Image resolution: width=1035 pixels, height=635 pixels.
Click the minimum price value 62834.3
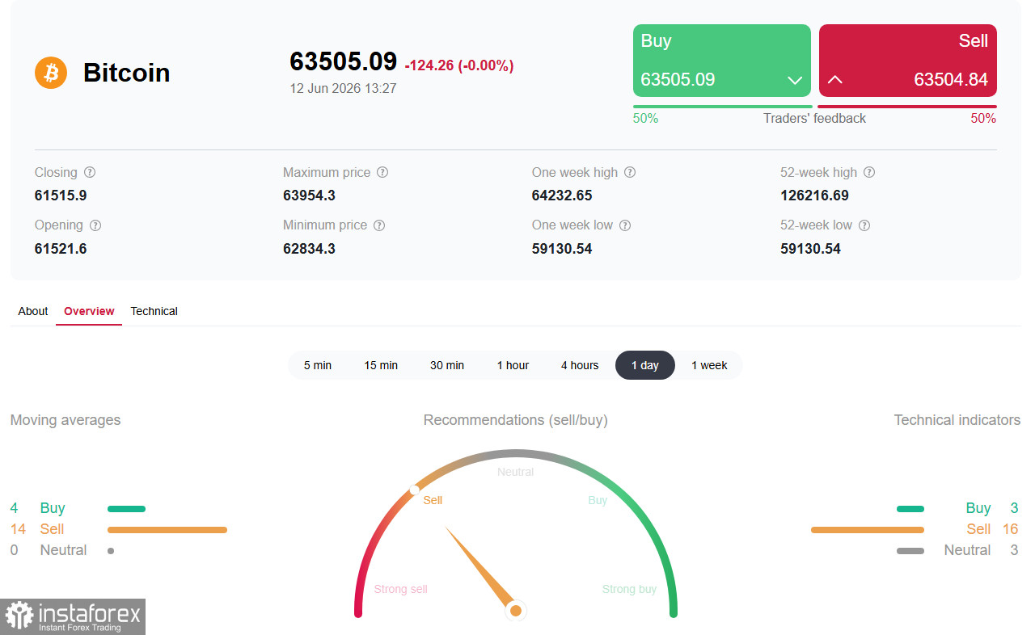tap(309, 249)
